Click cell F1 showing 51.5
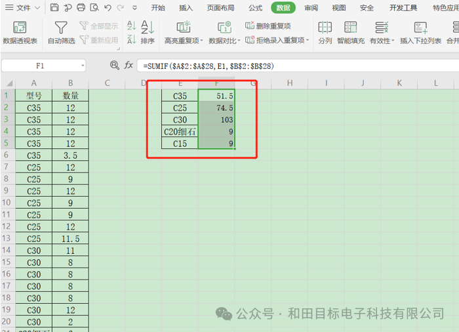The height and width of the screenshot is (332, 459). coord(216,96)
